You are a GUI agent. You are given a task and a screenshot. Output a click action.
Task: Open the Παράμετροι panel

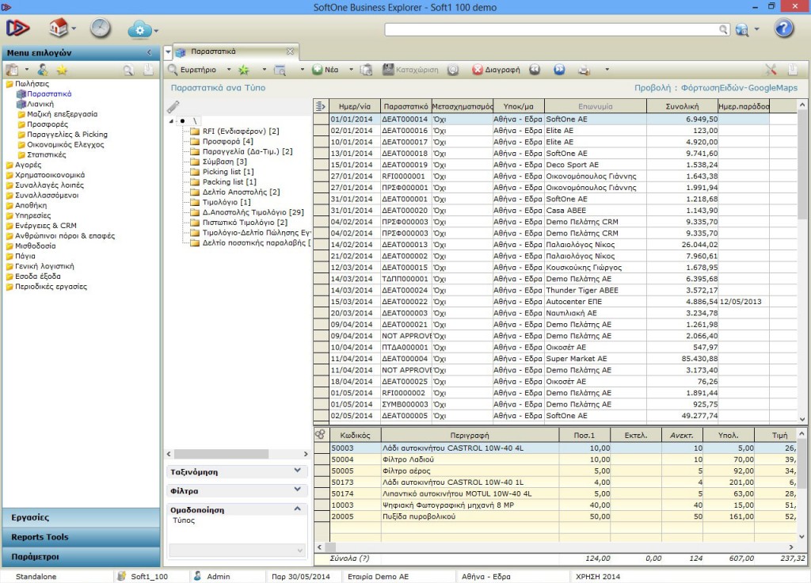click(x=82, y=557)
